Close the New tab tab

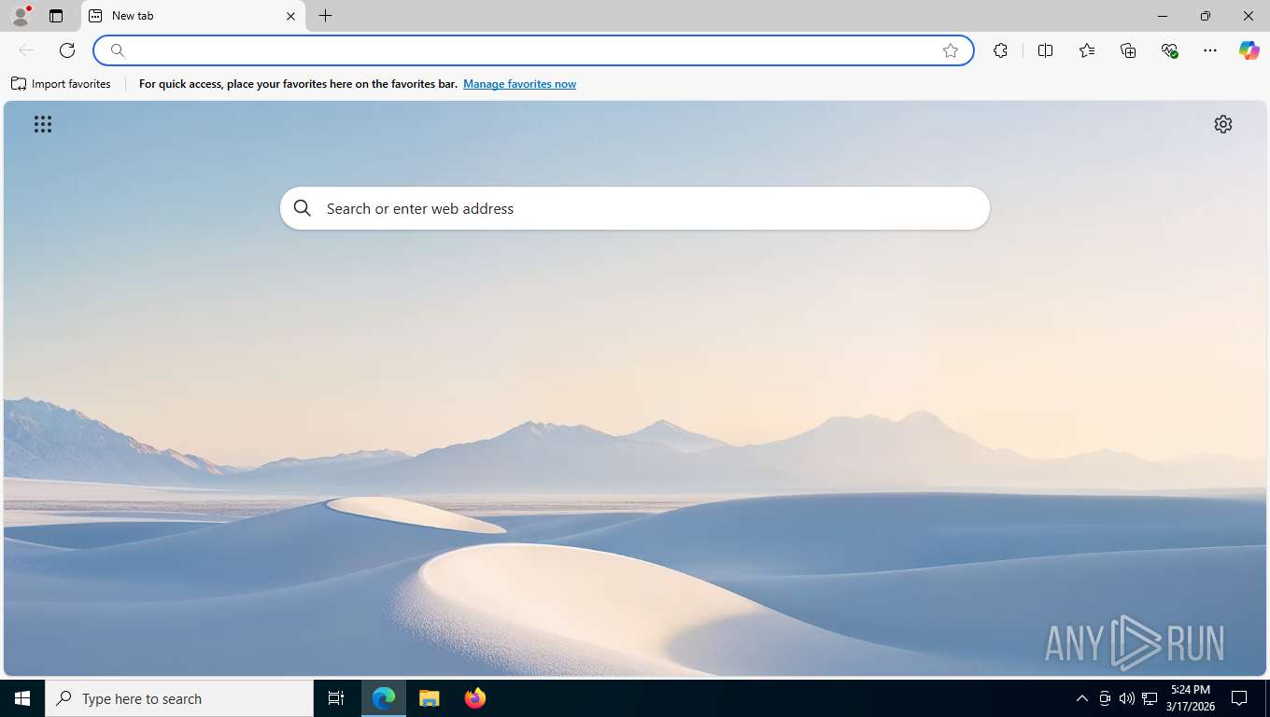(x=290, y=16)
